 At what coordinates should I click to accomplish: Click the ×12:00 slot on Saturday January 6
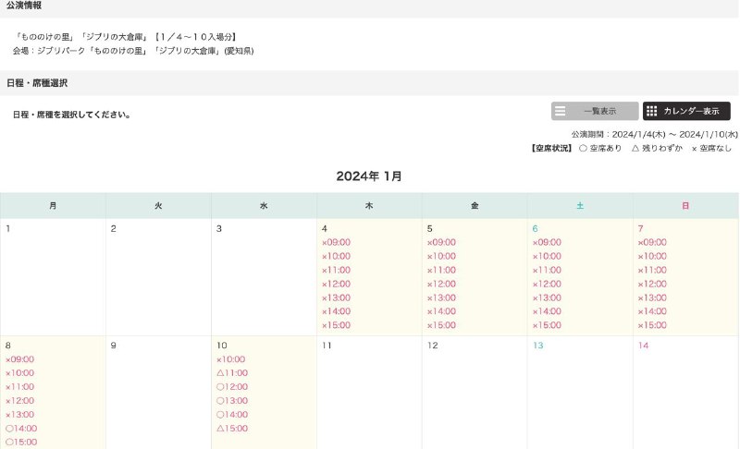pos(547,284)
